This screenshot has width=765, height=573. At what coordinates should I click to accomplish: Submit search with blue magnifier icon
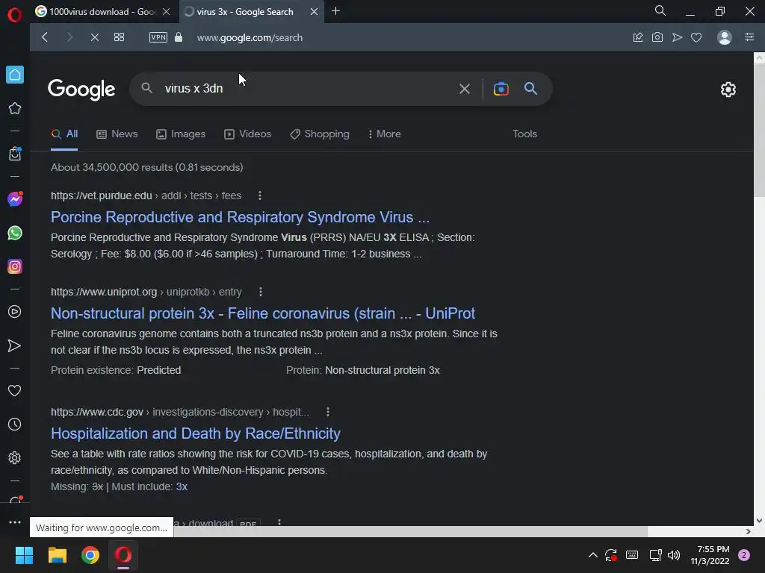click(x=531, y=88)
